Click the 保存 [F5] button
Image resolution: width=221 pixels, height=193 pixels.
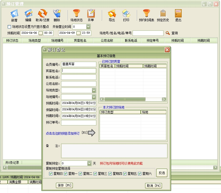[64, 186]
